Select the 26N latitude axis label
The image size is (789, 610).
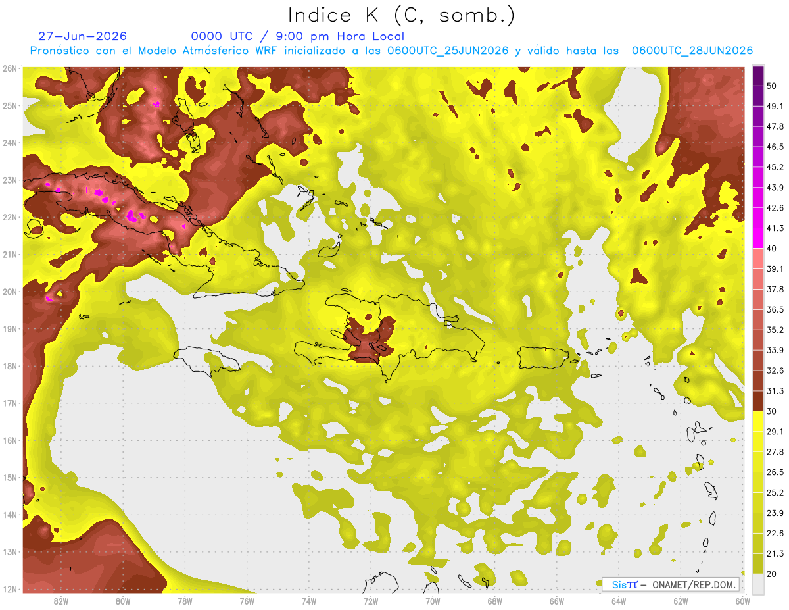[10, 68]
